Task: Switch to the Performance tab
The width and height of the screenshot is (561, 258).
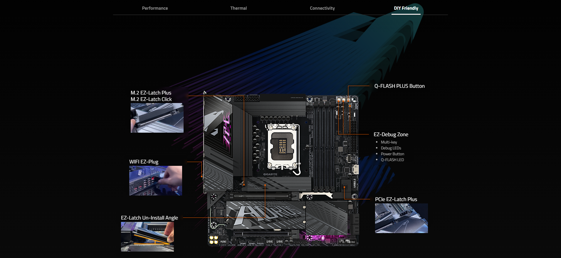Action: coord(155,8)
